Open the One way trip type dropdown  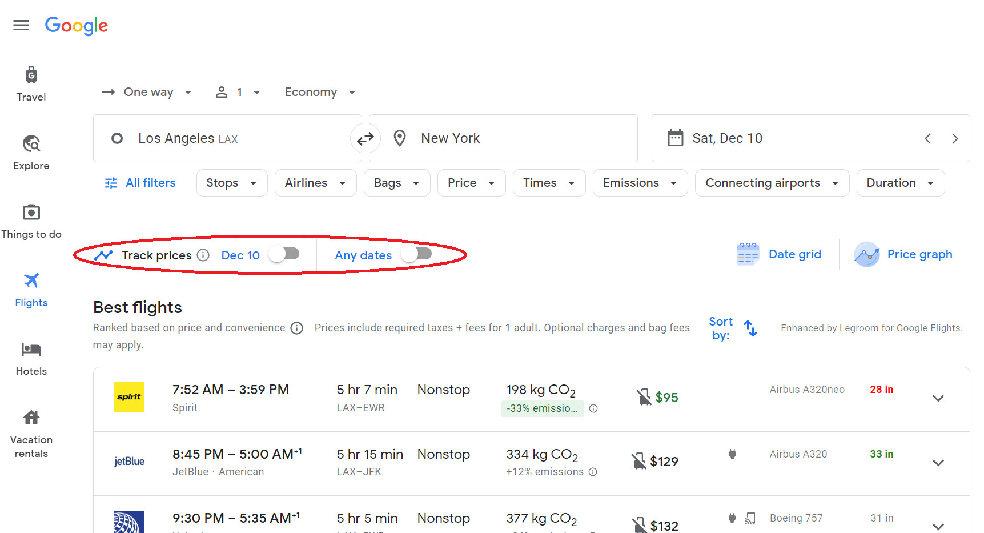pyautogui.click(x=147, y=92)
